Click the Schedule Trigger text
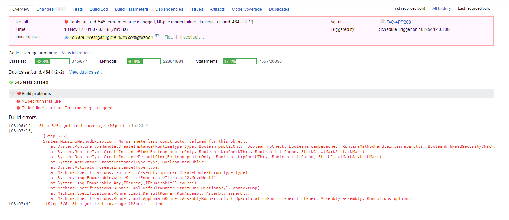 pos(414,29)
